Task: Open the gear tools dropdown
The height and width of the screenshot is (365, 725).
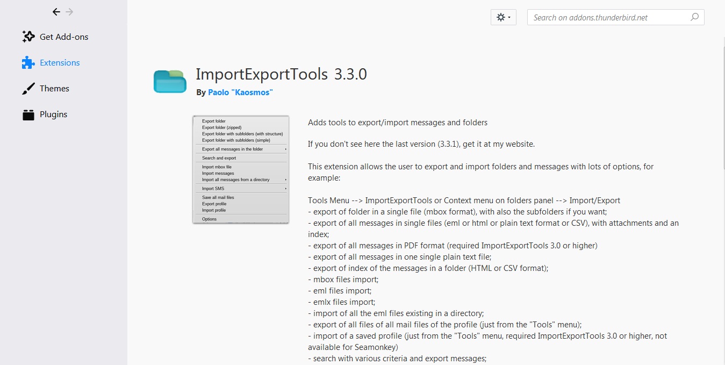Action: click(x=504, y=17)
